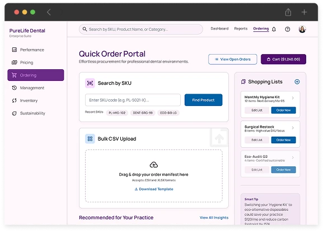Add a new shopping list with plus icon
Image resolution: width=324 pixels, height=232 pixels.
tap(297, 82)
